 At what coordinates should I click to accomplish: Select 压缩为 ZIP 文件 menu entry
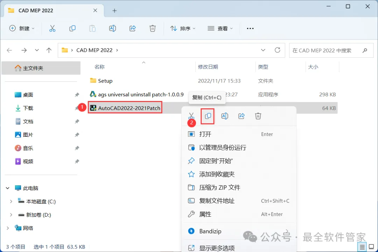point(239,187)
